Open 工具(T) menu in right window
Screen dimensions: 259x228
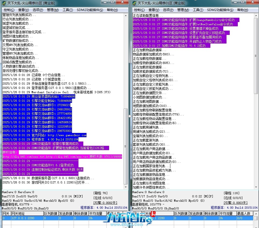tap(198, 10)
